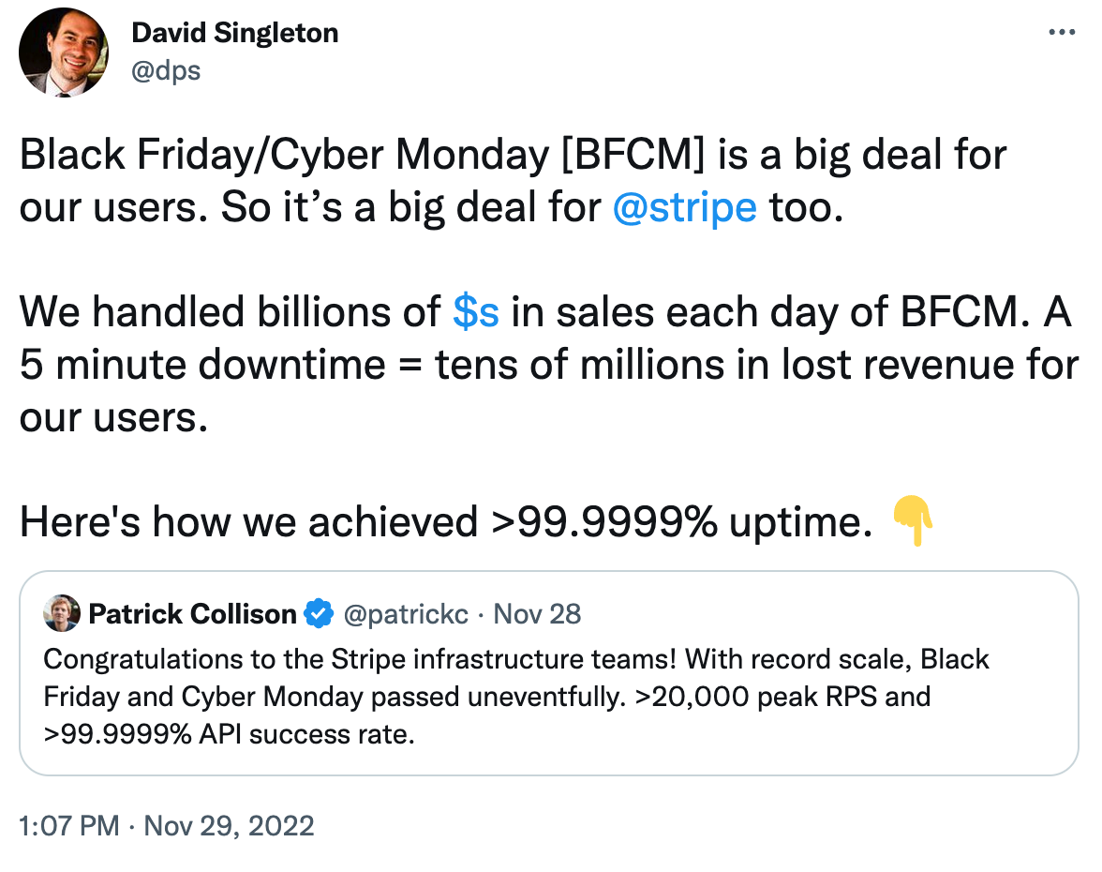Click the tweet text about BFCM

[x=549, y=338]
